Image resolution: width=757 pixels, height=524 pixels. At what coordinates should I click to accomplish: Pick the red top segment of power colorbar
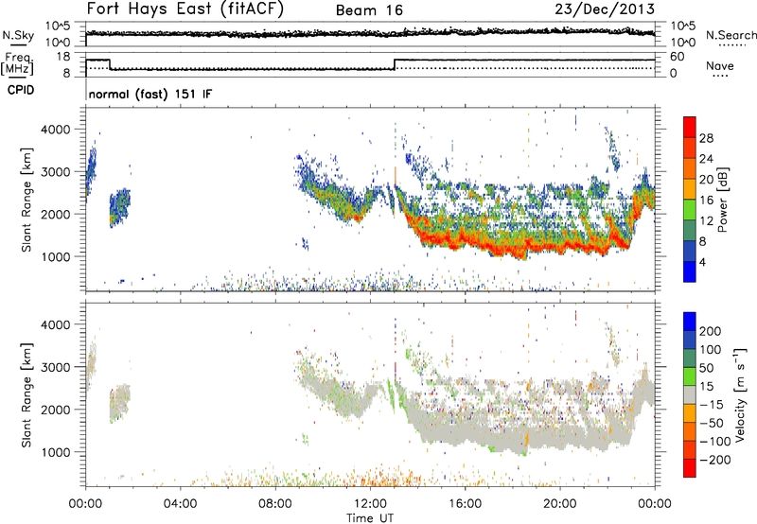coord(690,128)
